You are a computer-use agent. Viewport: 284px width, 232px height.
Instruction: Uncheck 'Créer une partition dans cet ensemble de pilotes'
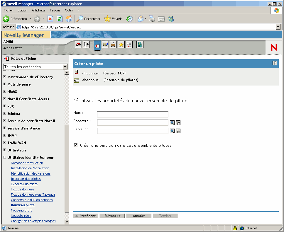(76, 145)
